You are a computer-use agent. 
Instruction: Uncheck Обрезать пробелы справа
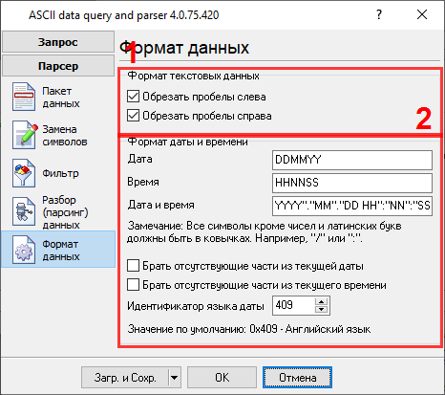133,116
